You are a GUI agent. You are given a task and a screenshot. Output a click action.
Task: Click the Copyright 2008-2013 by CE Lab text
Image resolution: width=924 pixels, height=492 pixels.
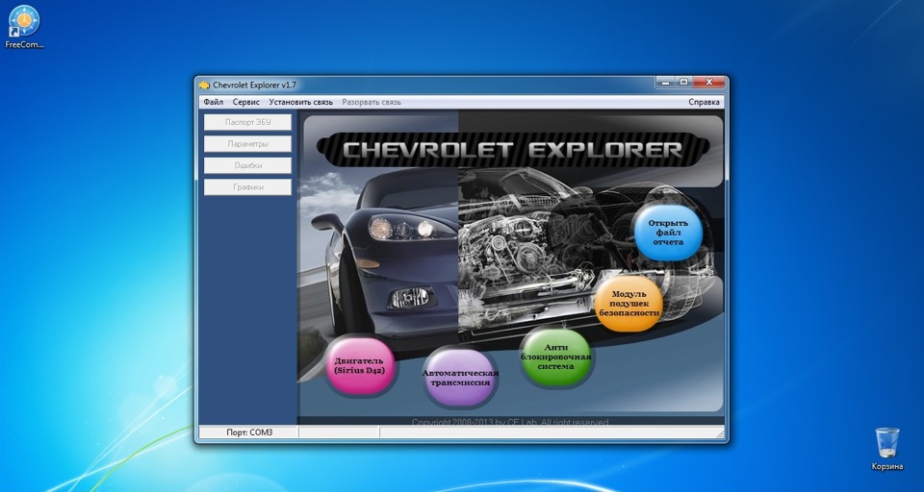pos(510,422)
